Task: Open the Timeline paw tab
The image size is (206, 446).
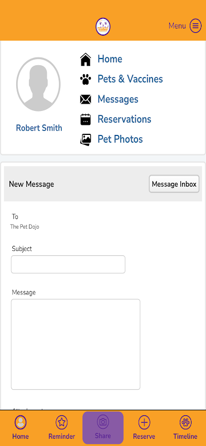Action: [185, 428]
